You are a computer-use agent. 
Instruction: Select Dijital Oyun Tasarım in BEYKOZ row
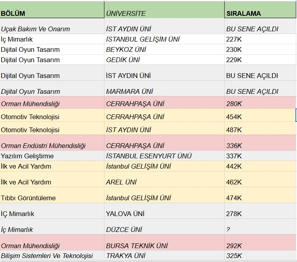pyautogui.click(x=52, y=49)
